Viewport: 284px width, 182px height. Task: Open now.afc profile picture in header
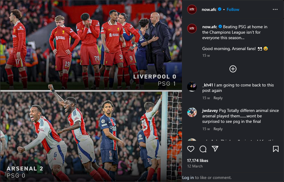(x=192, y=9)
